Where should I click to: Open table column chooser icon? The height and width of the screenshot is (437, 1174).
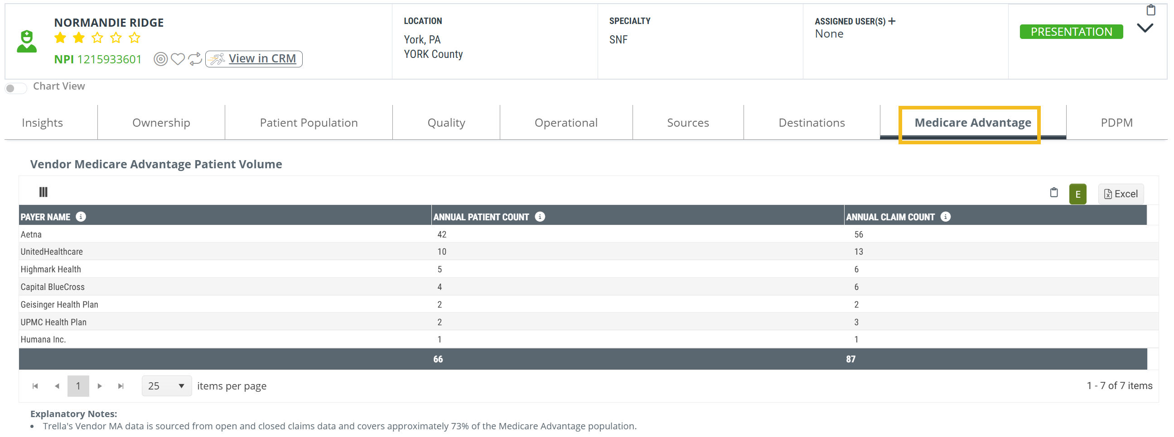[x=43, y=192]
